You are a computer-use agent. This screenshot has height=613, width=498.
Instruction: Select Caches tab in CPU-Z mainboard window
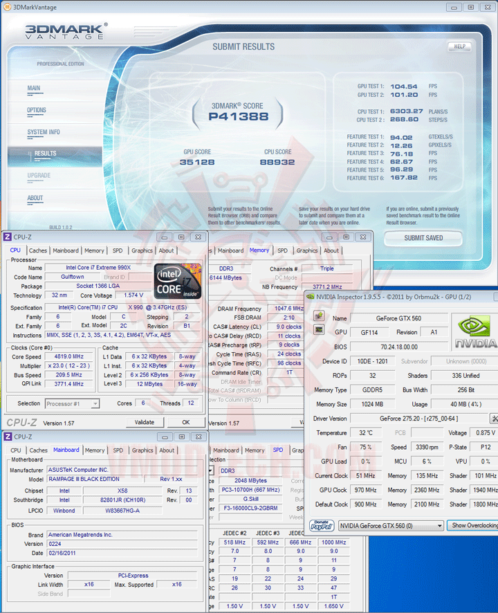pos(38,450)
